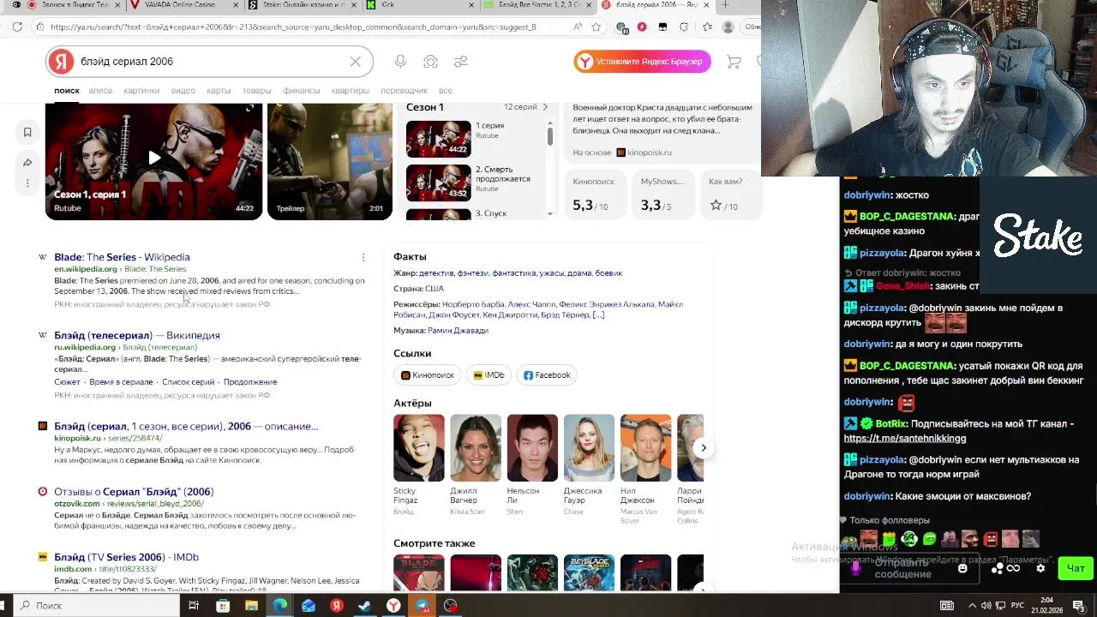Open chat settings gear icon

[x=1040, y=568]
